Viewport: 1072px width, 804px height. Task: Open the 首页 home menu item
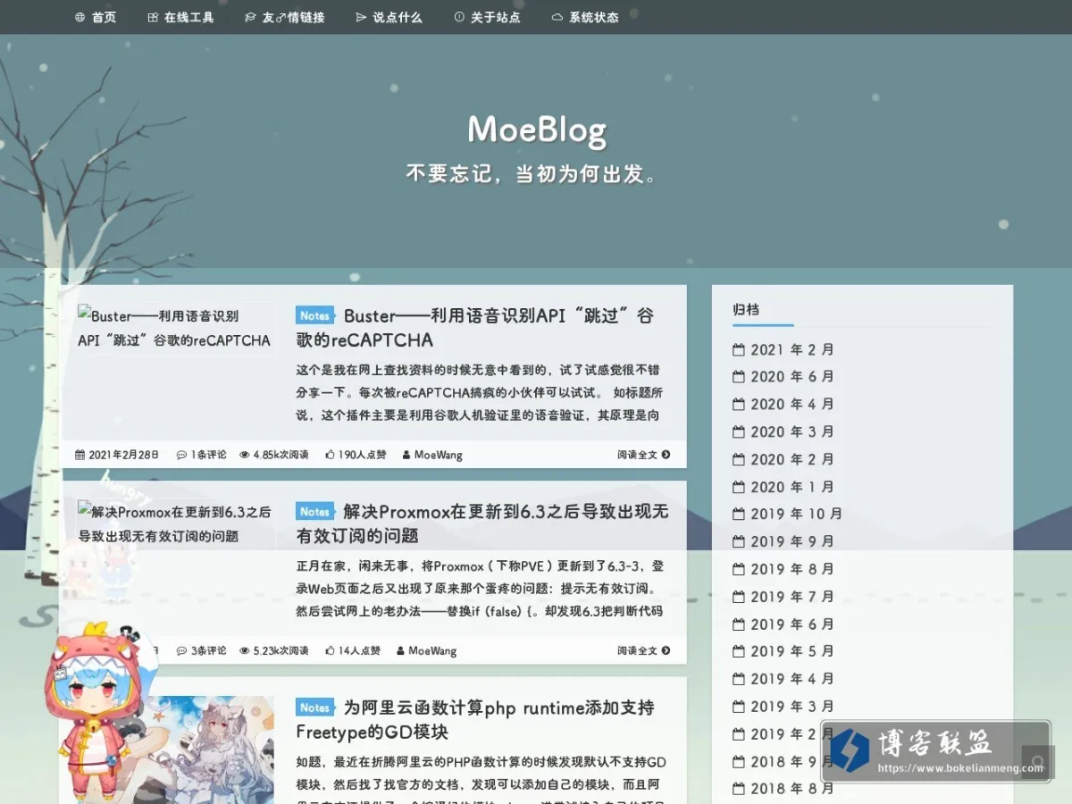tap(95, 17)
